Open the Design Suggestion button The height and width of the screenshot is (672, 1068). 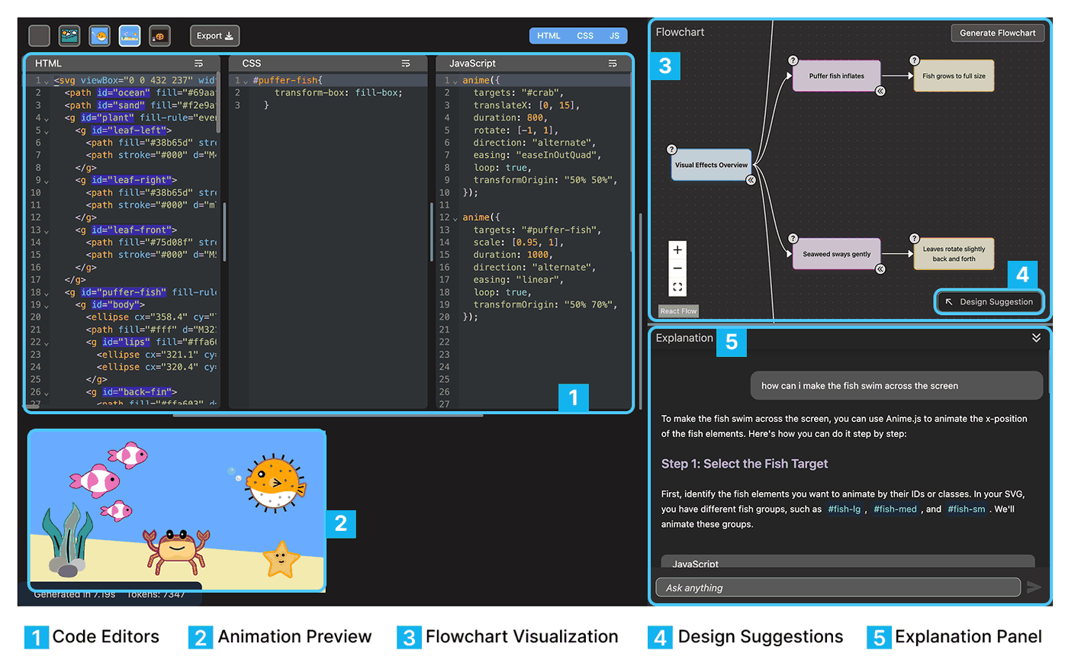[989, 302]
